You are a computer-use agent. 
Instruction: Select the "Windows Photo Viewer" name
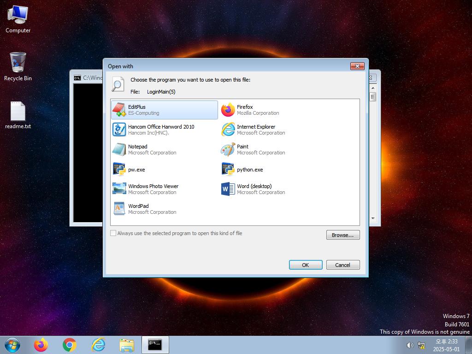[153, 186]
